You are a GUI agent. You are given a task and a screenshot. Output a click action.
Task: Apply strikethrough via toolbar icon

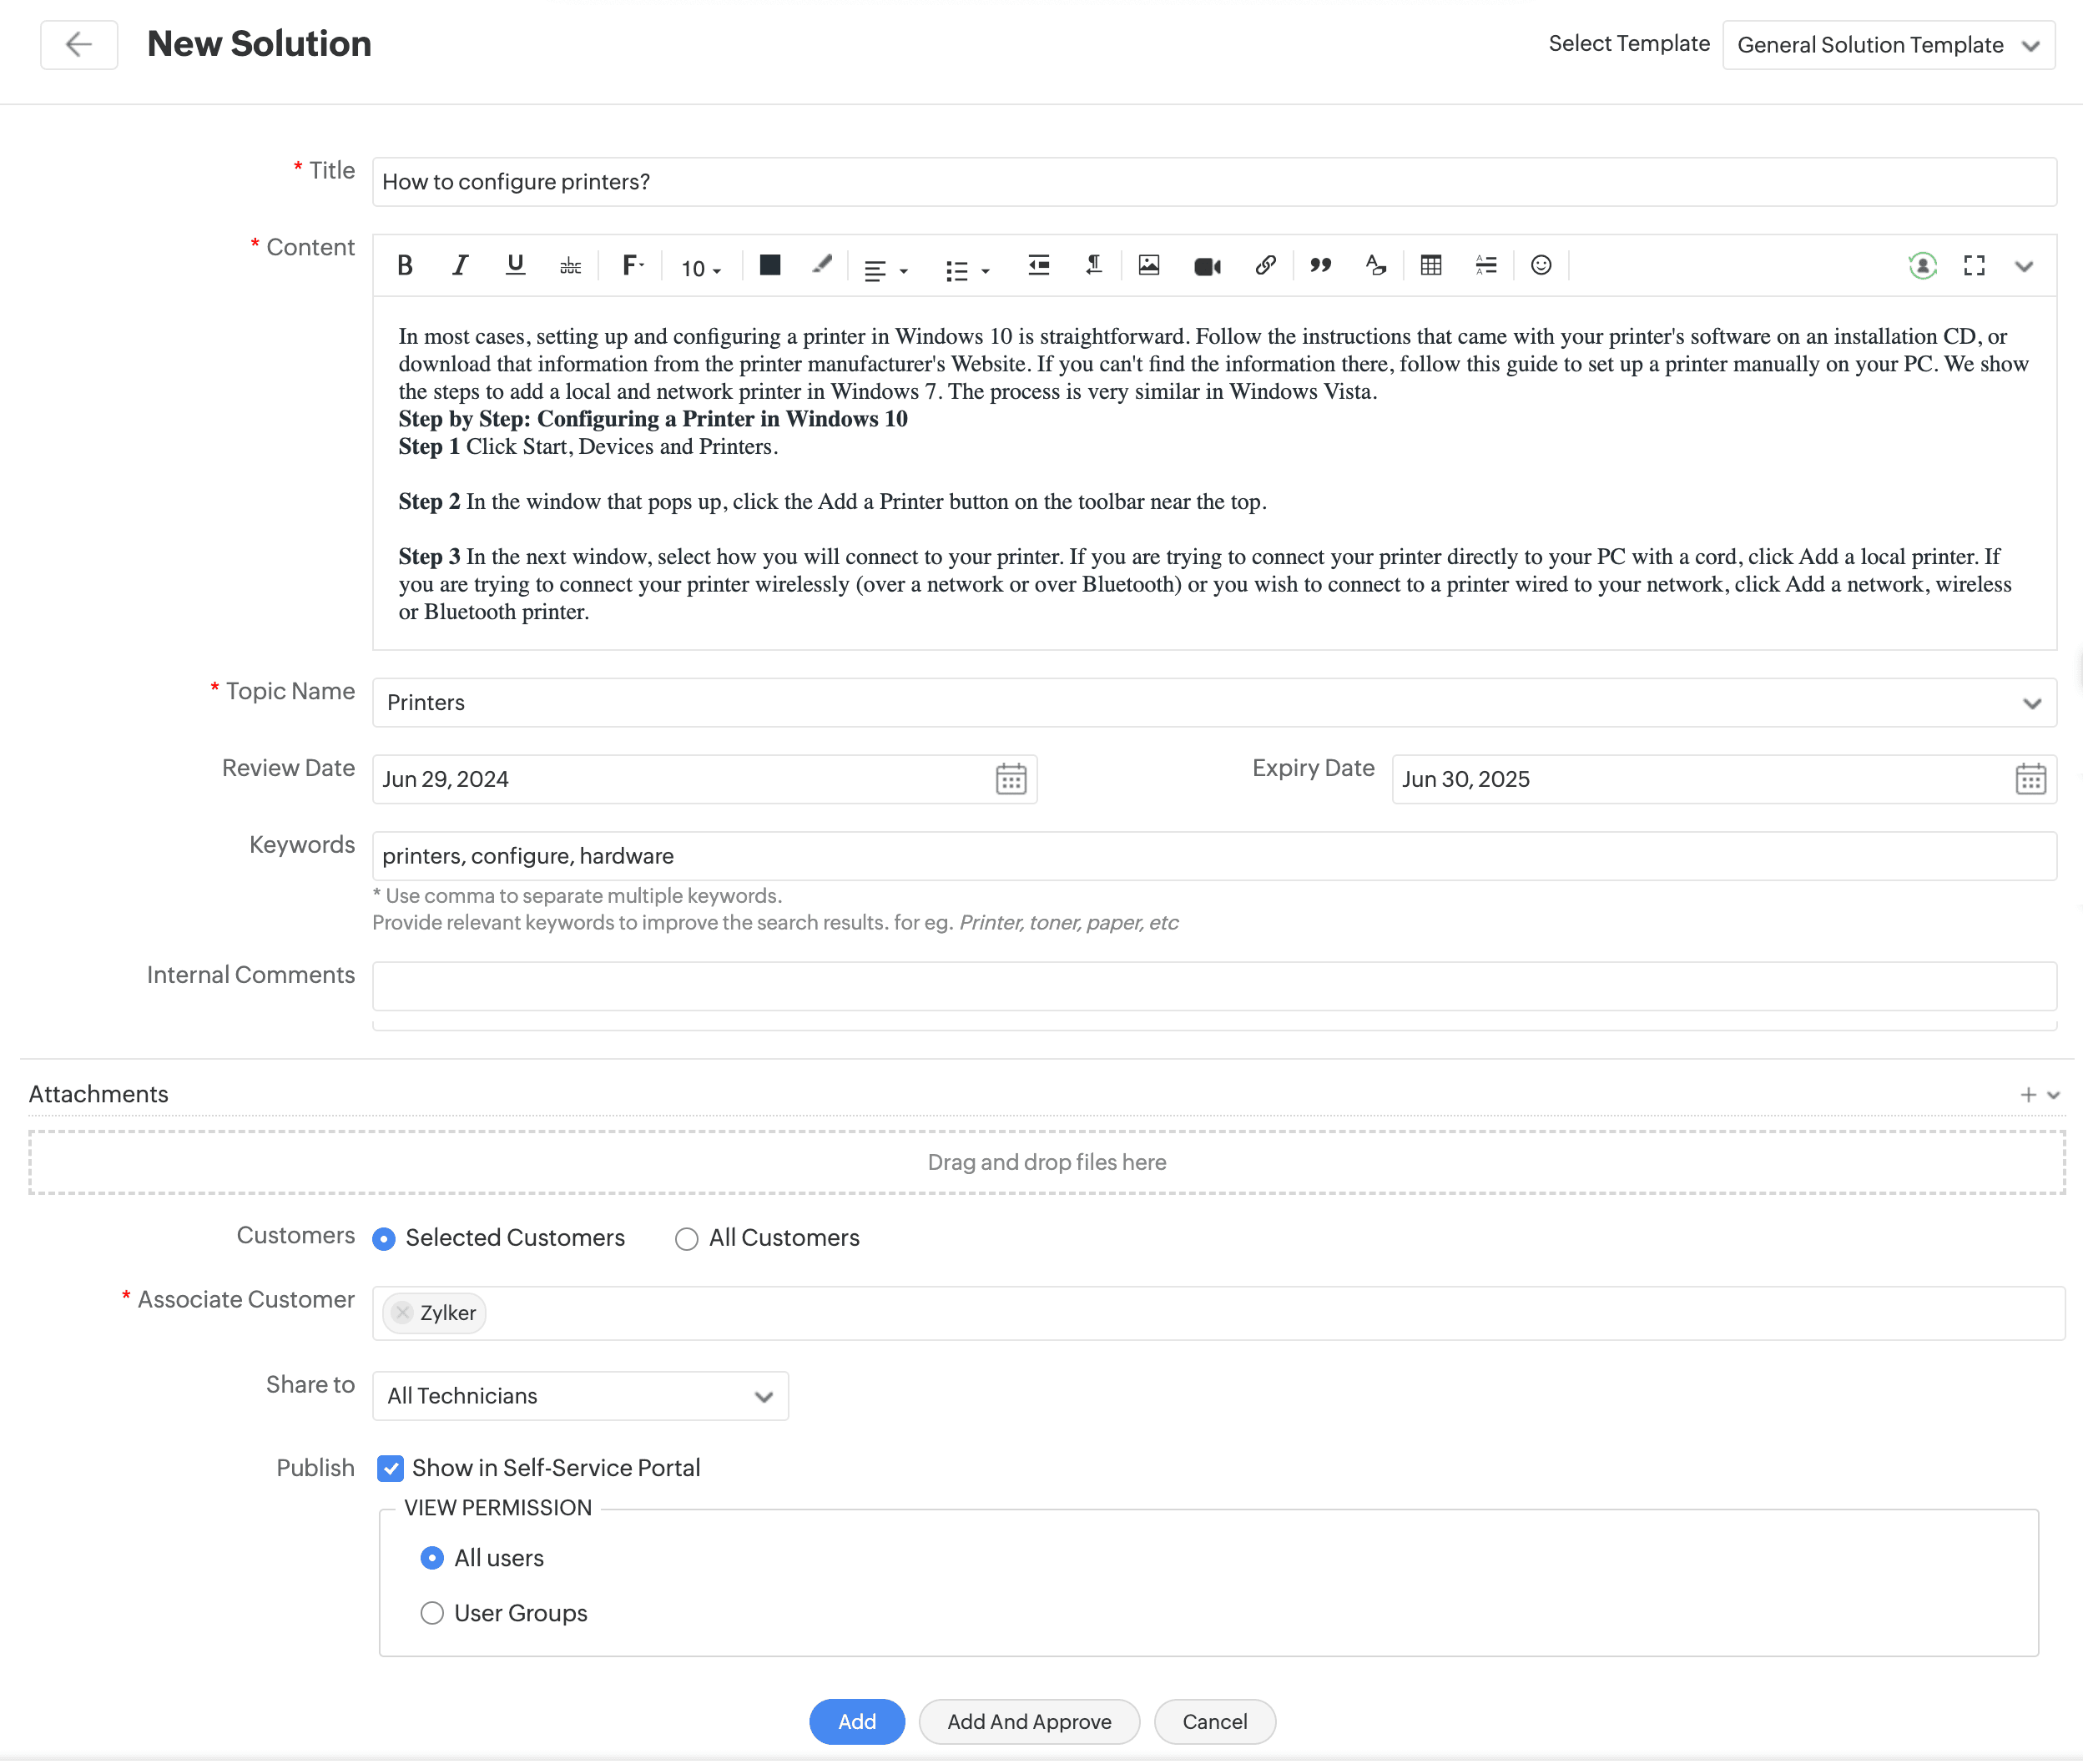point(570,265)
